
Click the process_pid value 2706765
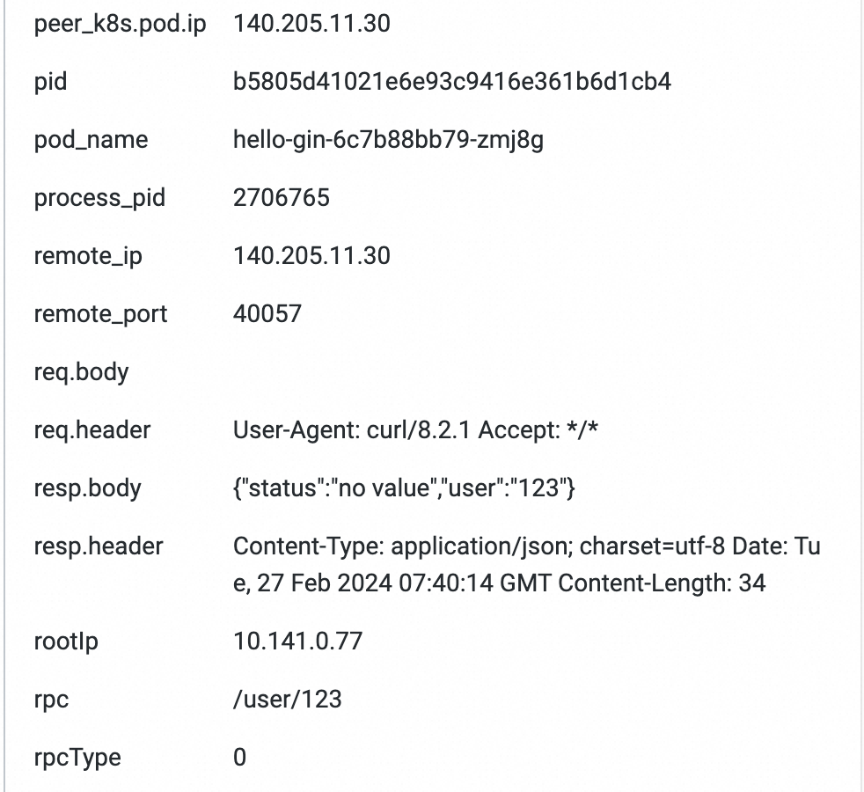pyautogui.click(x=282, y=198)
